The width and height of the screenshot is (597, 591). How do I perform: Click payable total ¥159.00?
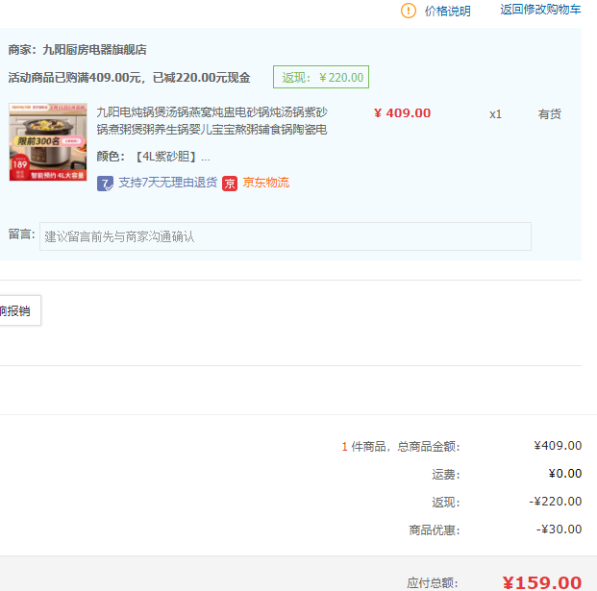click(x=542, y=582)
